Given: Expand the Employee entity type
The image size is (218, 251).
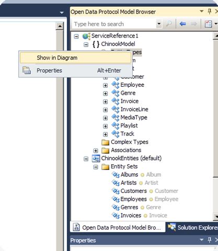Looking at the screenshot, I should tap(105, 85).
